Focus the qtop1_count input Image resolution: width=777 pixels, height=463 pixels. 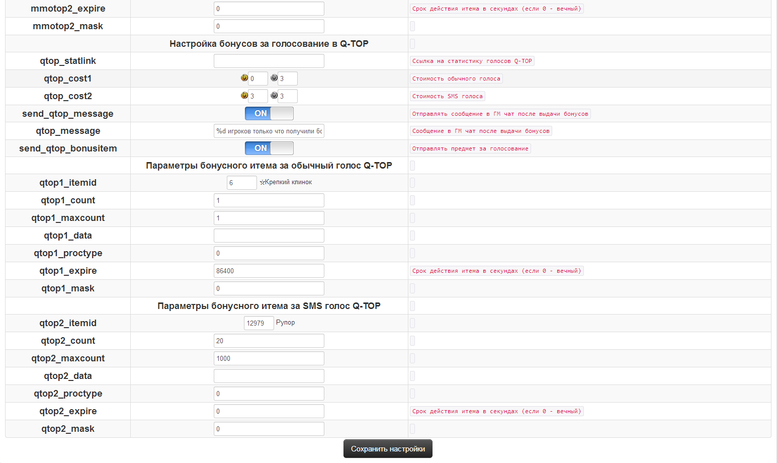pos(269,200)
